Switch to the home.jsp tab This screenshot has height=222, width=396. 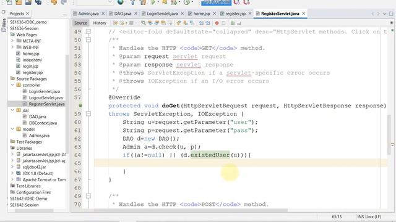point(202,14)
